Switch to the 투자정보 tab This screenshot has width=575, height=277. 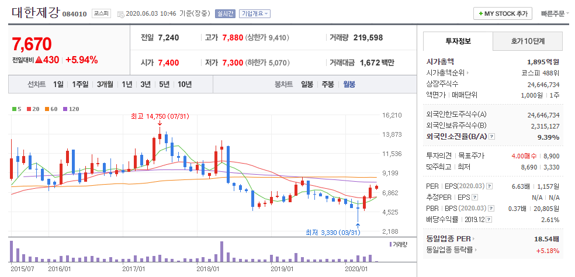[x=458, y=41]
